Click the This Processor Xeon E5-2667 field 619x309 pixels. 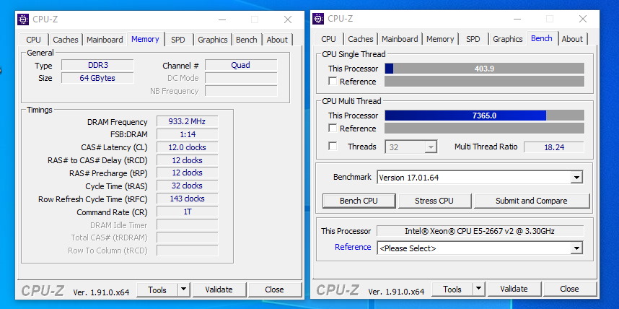coord(480,231)
